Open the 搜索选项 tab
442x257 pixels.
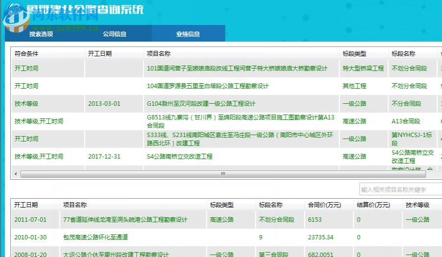point(42,34)
